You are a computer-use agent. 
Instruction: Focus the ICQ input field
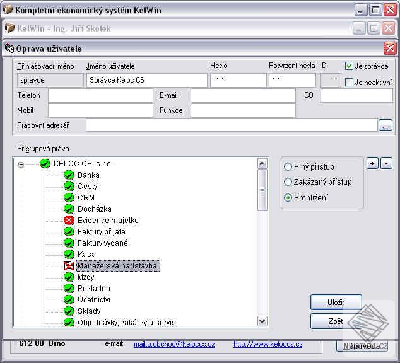356,96
